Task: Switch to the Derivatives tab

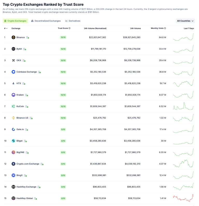Action: pyautogui.click(x=73, y=21)
